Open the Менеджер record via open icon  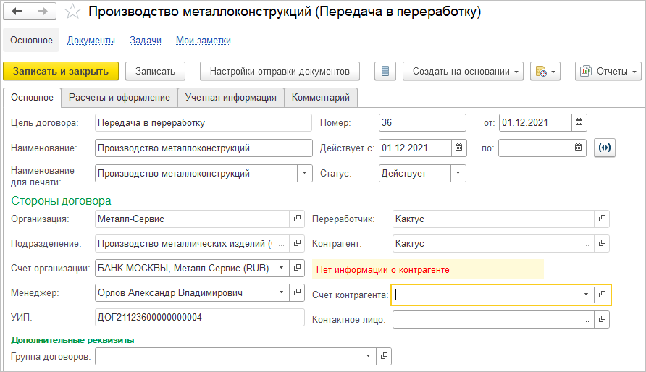[297, 292]
